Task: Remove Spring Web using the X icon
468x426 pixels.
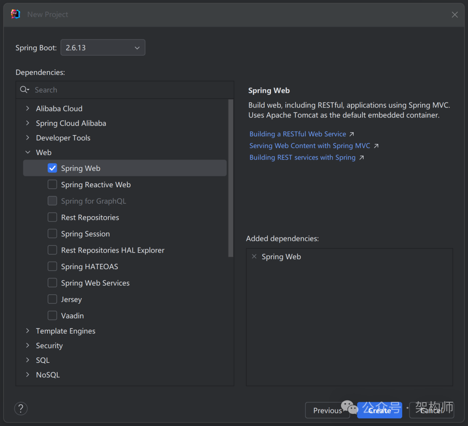Action: [x=254, y=257]
